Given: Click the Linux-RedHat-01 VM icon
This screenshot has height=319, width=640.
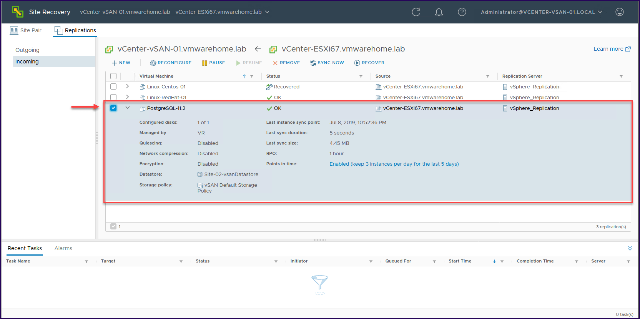Looking at the screenshot, I should 142,98.
